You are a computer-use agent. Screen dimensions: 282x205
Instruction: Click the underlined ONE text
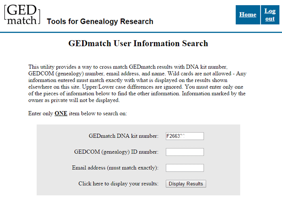(61, 113)
